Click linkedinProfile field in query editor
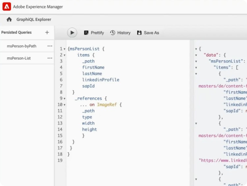The height and width of the screenshot is (186, 247). coord(101,80)
